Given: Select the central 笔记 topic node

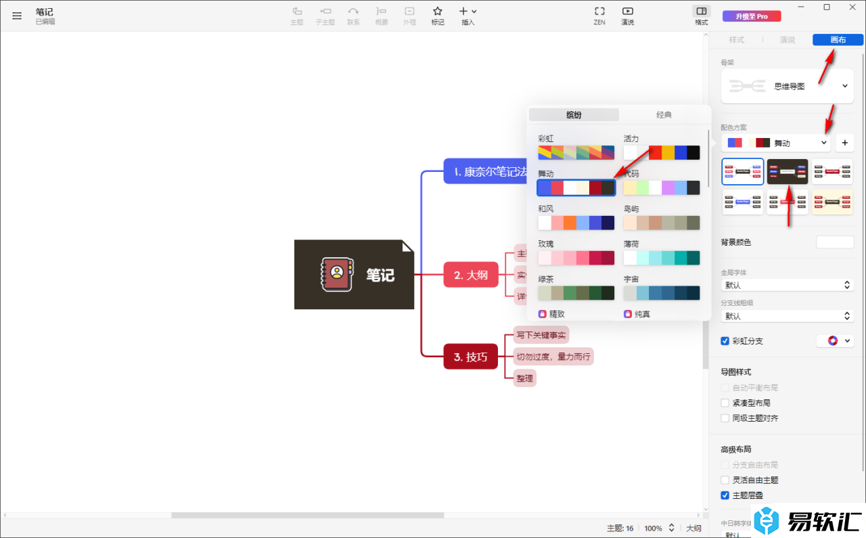Looking at the screenshot, I should click(354, 275).
